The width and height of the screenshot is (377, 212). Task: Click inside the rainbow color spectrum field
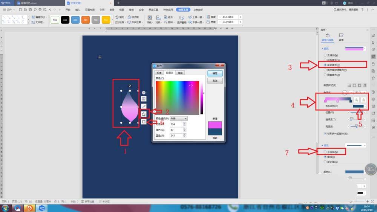coord(178,98)
